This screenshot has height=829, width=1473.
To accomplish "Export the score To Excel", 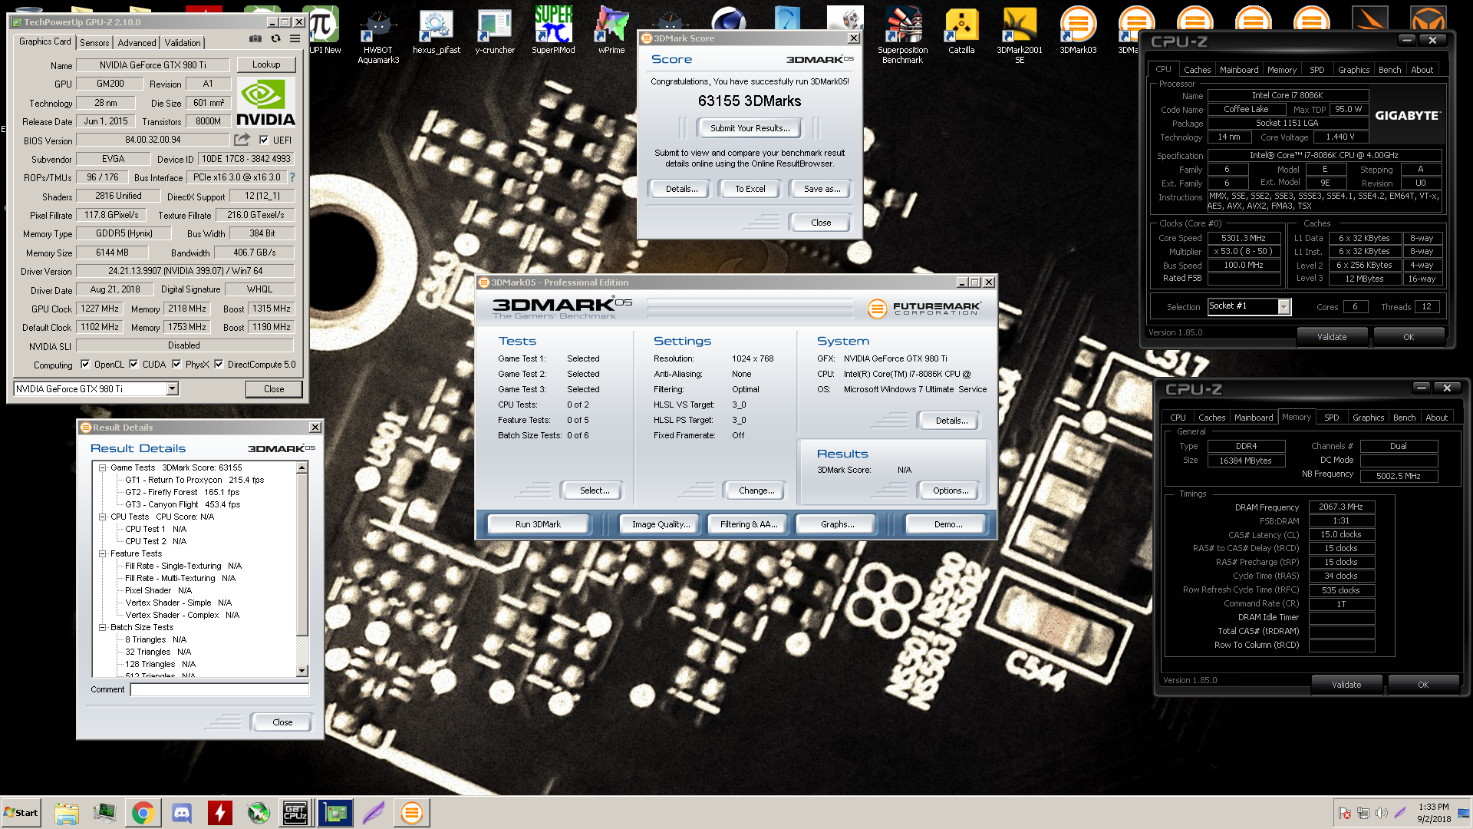I will (x=750, y=189).
